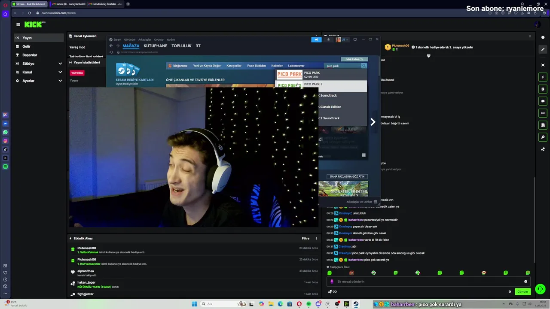Viewport: 550px width, 309px height.
Task: Expand the Kanal sidebar section
Action: (60, 72)
